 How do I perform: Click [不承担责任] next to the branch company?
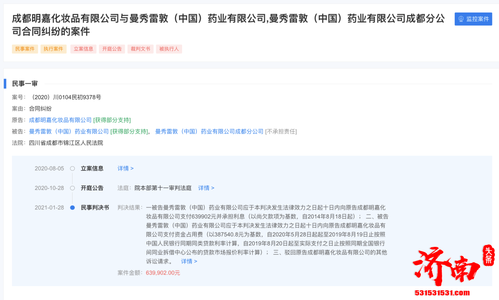(x=282, y=131)
